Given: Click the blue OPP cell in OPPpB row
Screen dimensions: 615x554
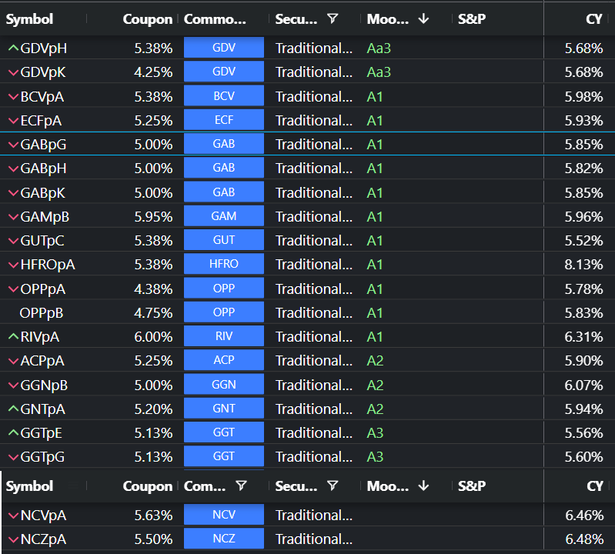Looking at the screenshot, I should (224, 312).
